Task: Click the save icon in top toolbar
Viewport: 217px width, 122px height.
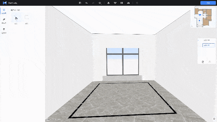Action: tap(80, 3)
